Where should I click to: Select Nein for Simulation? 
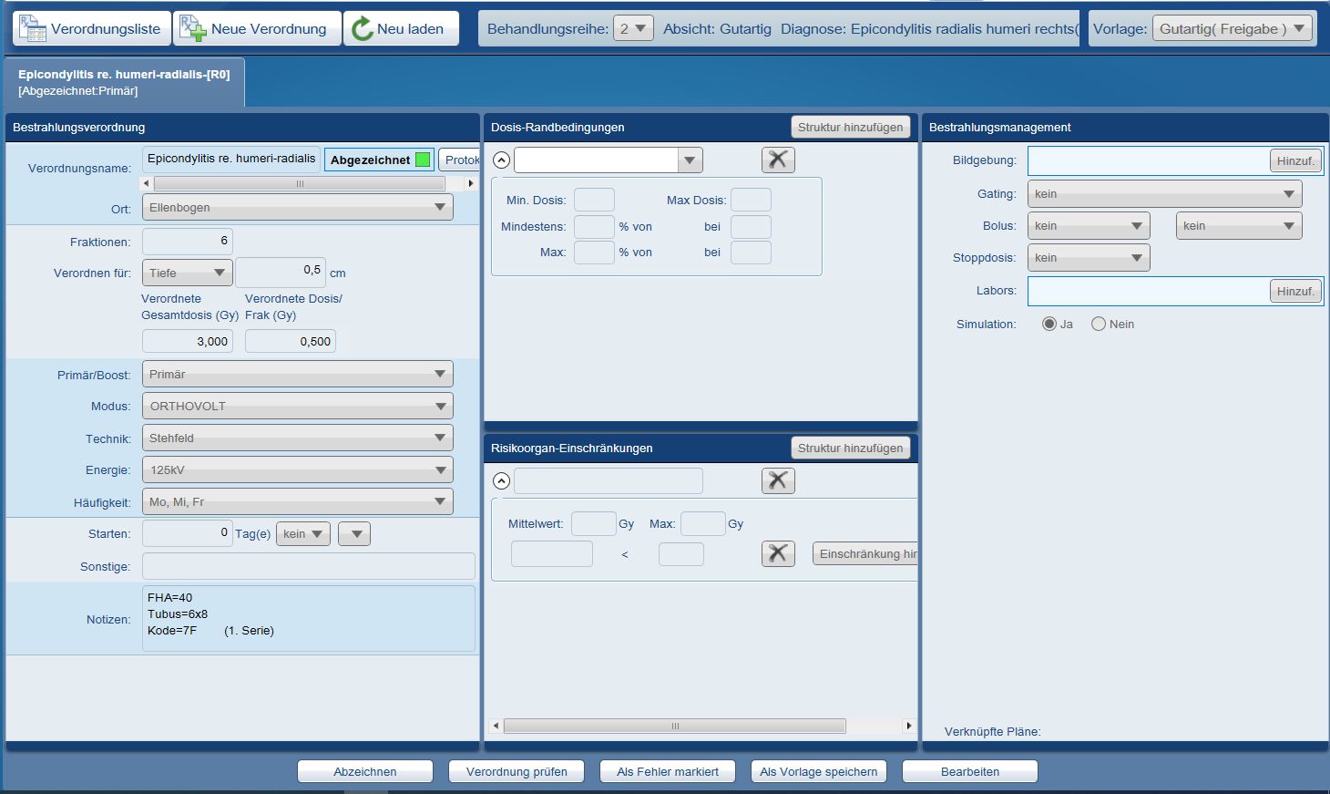click(x=1099, y=324)
